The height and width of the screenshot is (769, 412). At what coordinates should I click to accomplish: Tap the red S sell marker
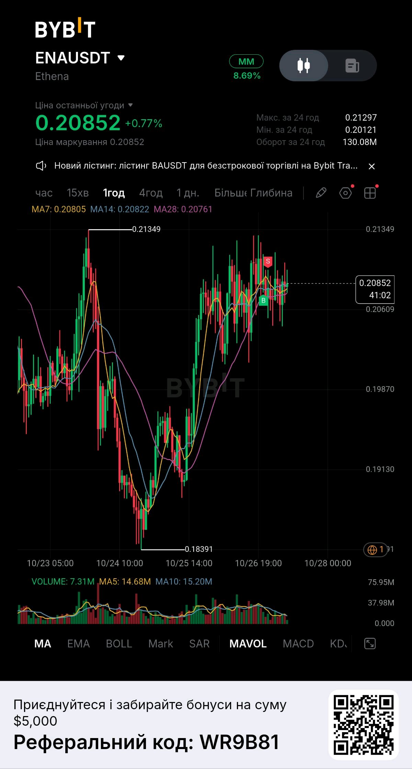[x=268, y=262]
